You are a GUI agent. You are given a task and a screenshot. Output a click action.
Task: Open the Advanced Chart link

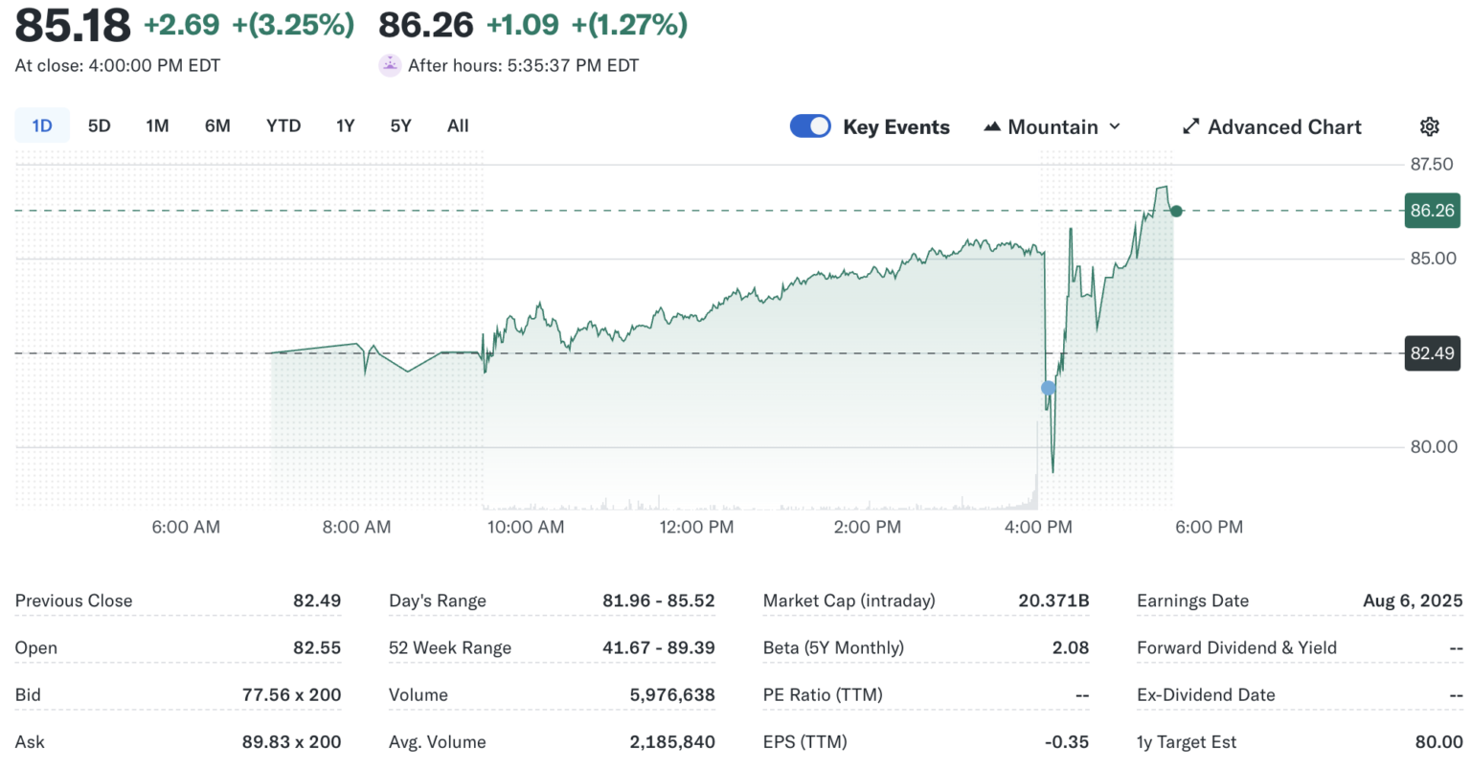pos(1283,126)
